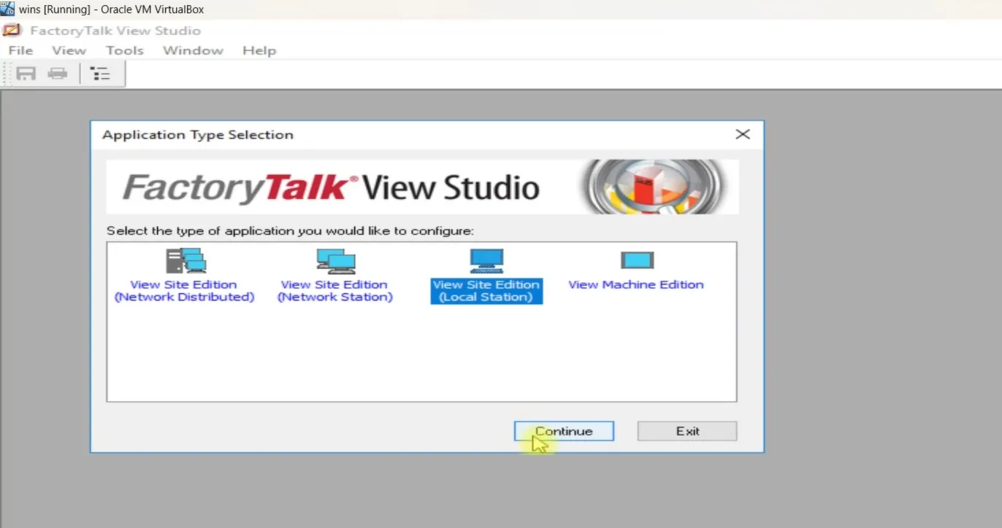This screenshot has width=1002, height=528.
Task: Open the Window menu
Action: pyautogui.click(x=192, y=50)
